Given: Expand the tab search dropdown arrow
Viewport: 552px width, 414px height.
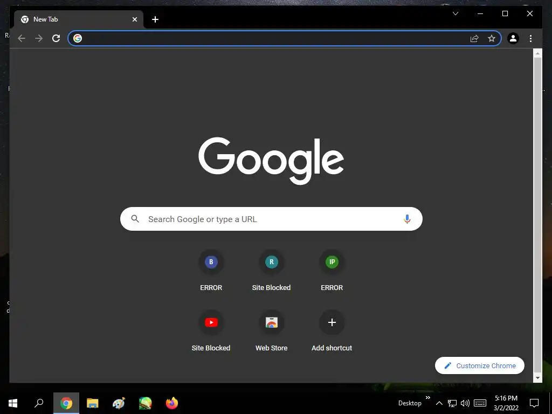Looking at the screenshot, I should [455, 13].
